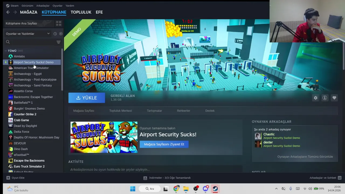Click the Assetto Corsa game icon
This screenshot has width=345, height=194.
(x=11, y=91)
